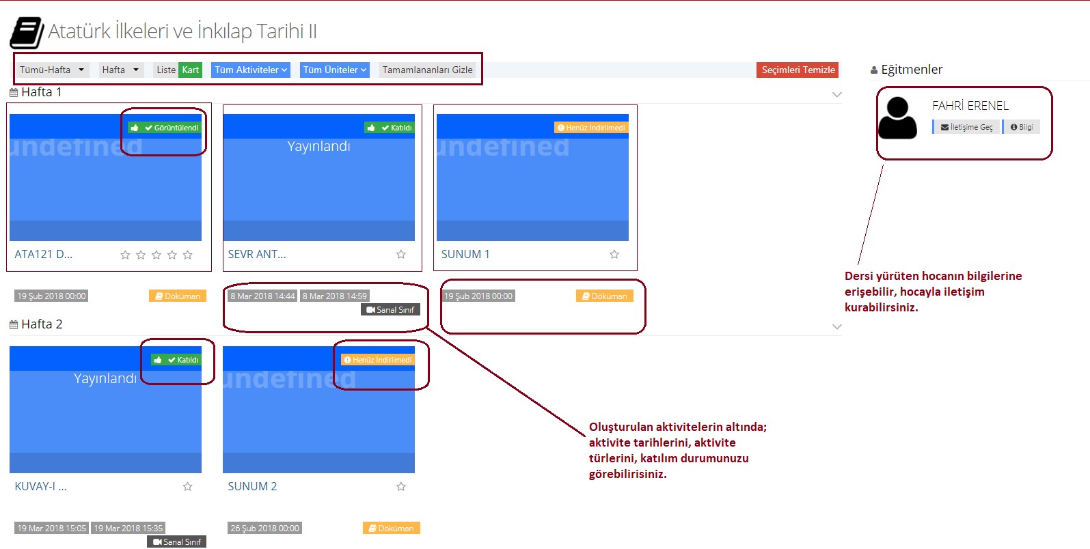Open the SUNUM 1 card thumbnail
This screenshot has width=1090, height=549.
tap(532, 178)
